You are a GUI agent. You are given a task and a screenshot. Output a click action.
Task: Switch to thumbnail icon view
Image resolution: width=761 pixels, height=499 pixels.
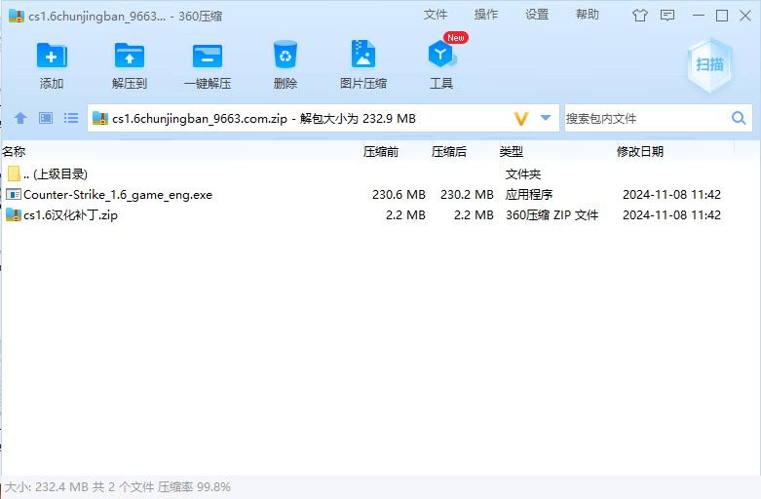[x=46, y=118]
